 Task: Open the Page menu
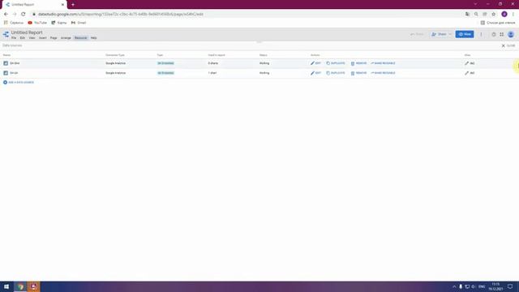pos(54,38)
